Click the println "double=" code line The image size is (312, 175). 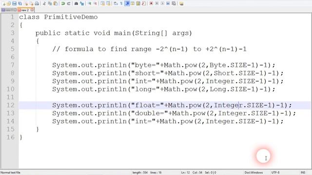click(x=174, y=113)
